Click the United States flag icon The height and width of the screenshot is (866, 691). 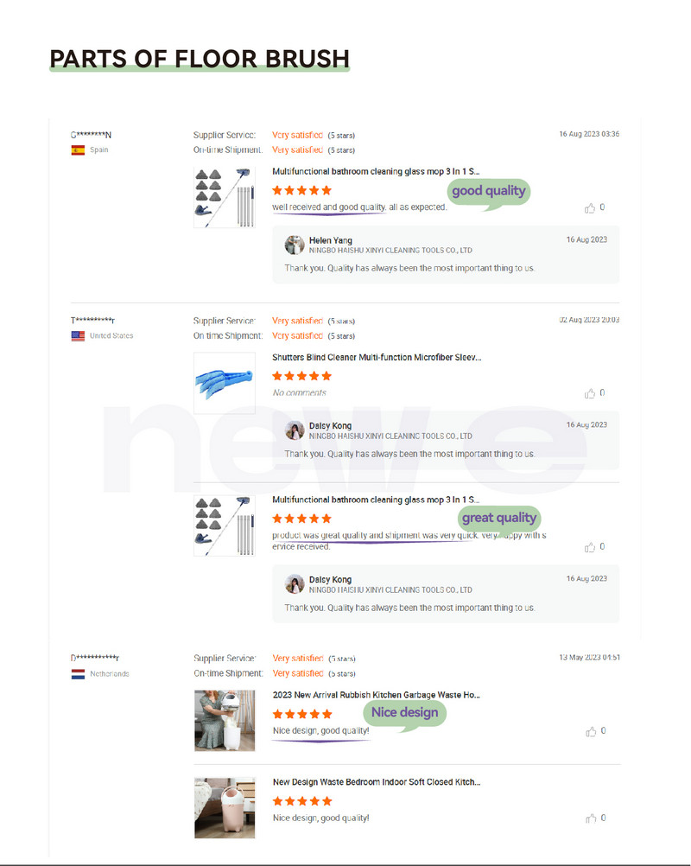78,336
